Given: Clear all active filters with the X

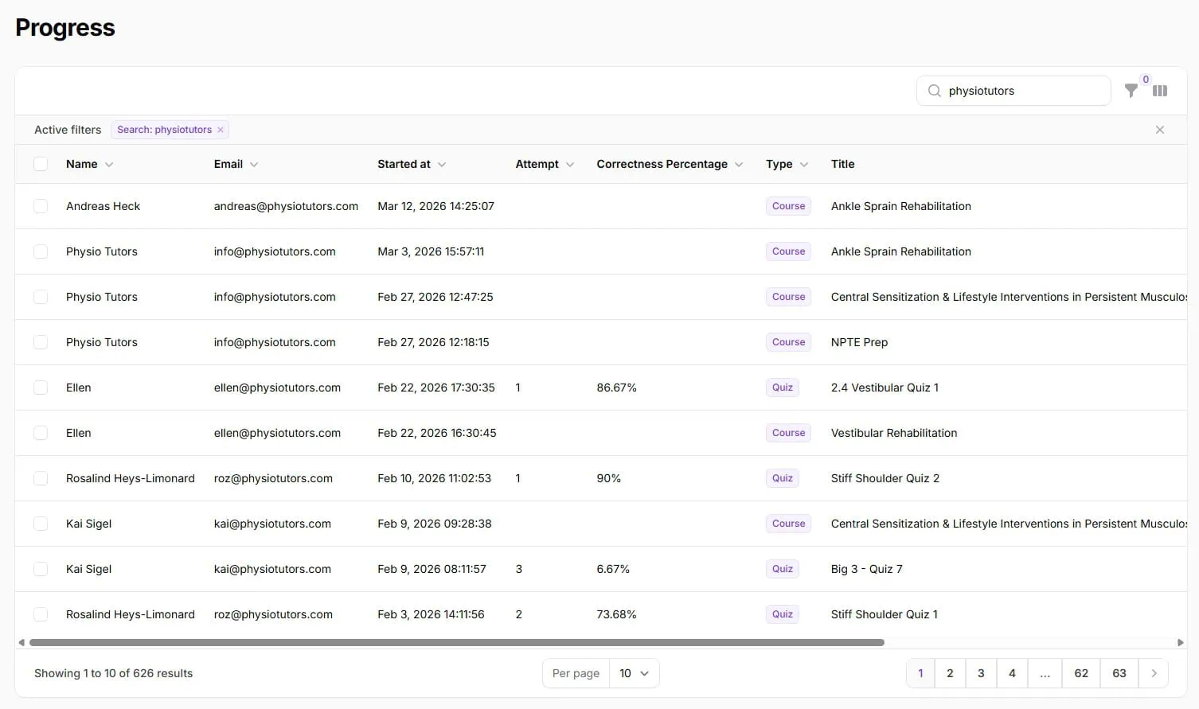Looking at the screenshot, I should point(1160,130).
